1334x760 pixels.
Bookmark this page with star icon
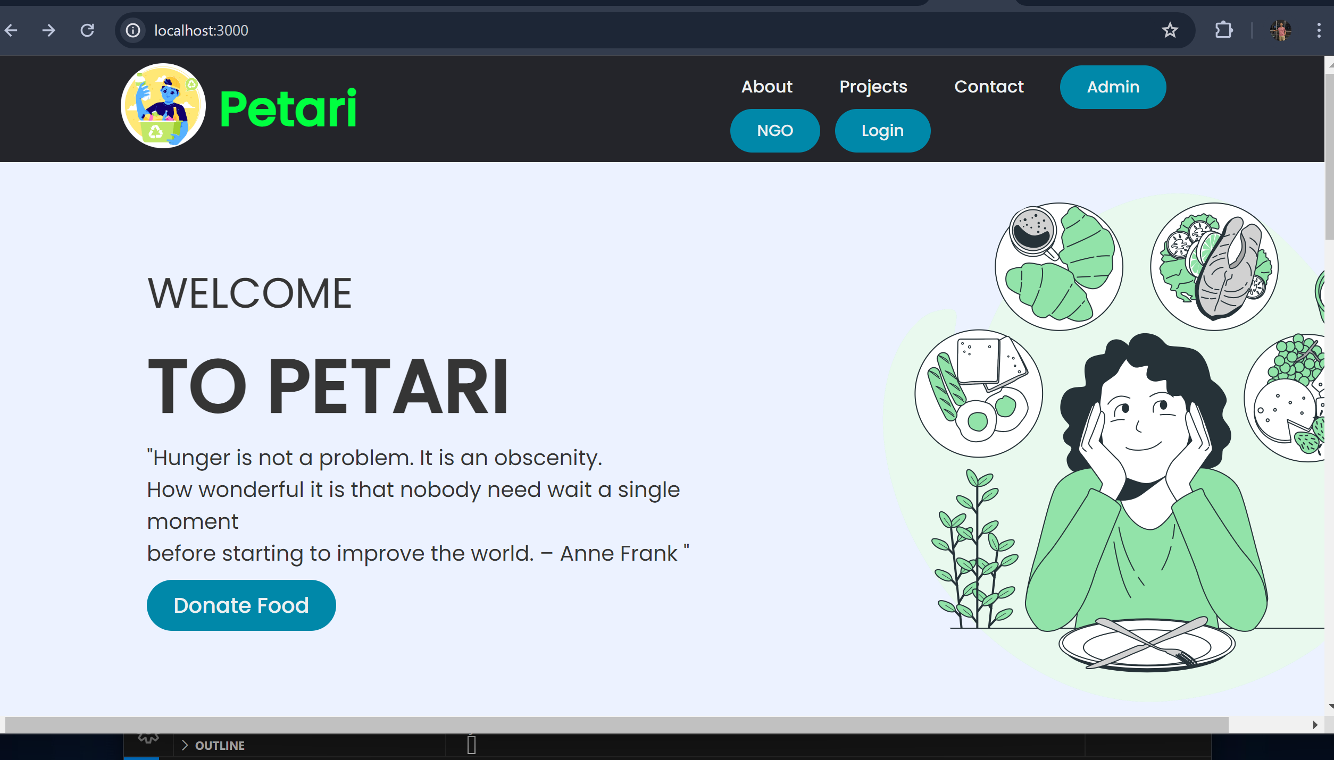click(x=1170, y=30)
